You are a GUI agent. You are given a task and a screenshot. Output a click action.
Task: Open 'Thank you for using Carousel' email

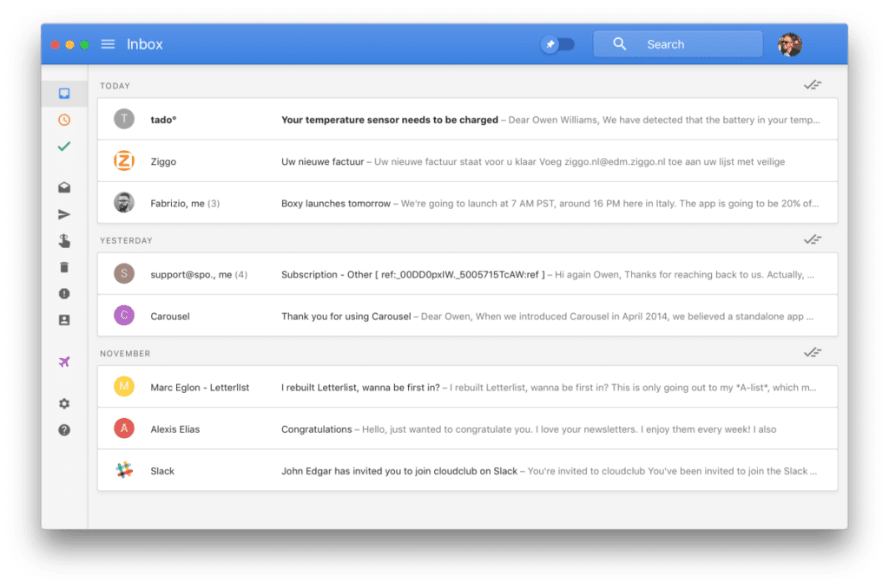tap(467, 316)
